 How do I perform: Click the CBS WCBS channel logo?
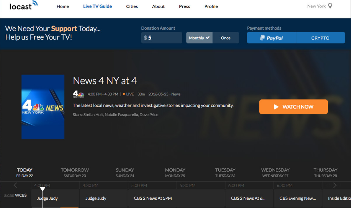point(15,195)
